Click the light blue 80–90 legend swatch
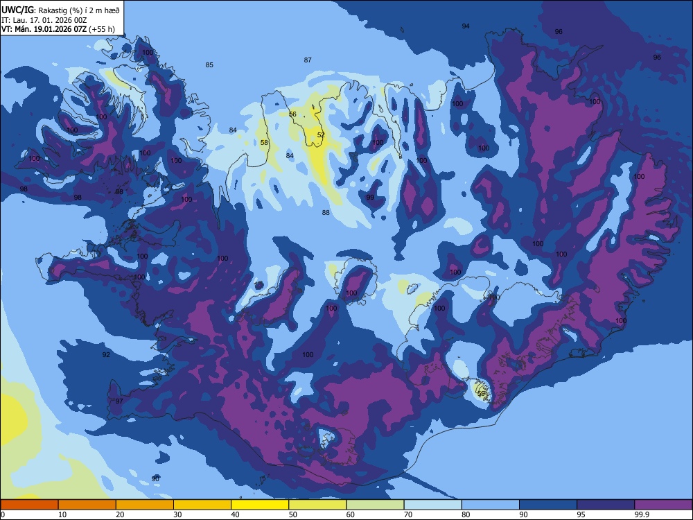 [491, 505]
